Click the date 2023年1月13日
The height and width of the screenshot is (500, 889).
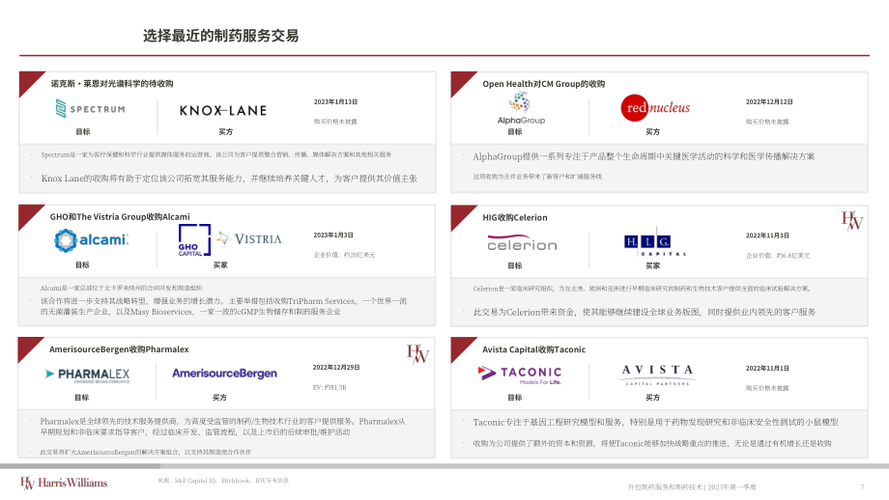(335, 102)
